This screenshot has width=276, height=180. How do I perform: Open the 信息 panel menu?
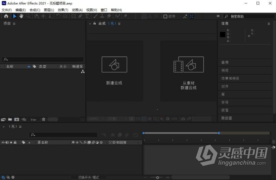269,24
